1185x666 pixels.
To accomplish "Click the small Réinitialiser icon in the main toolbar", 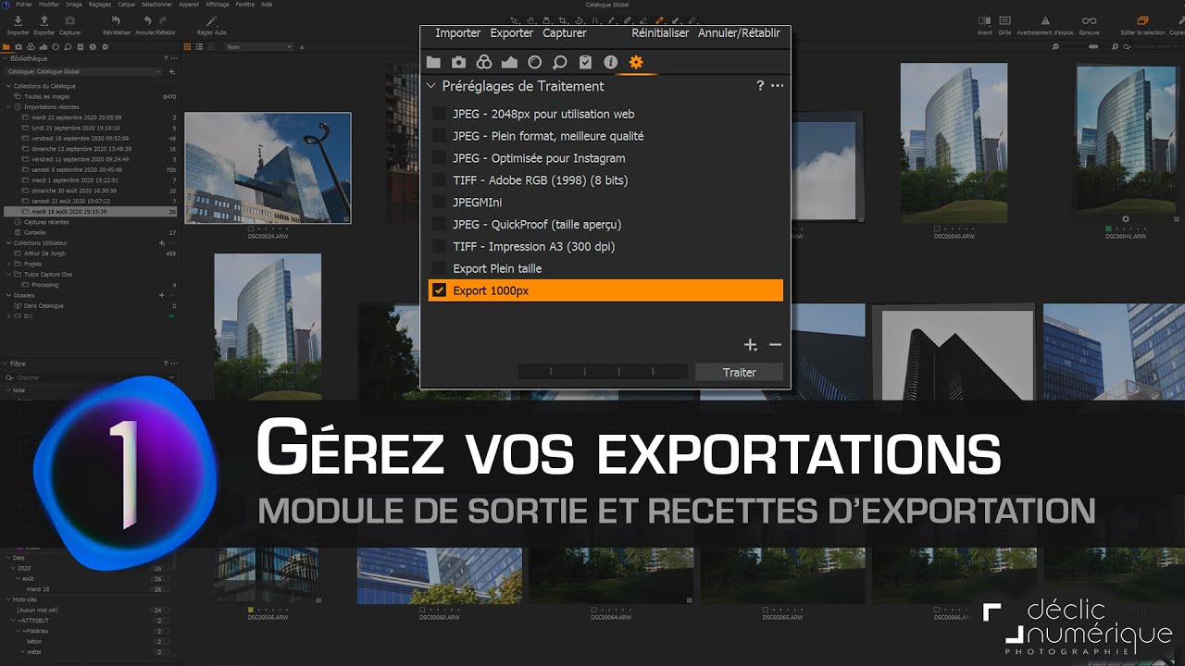I will [x=116, y=20].
